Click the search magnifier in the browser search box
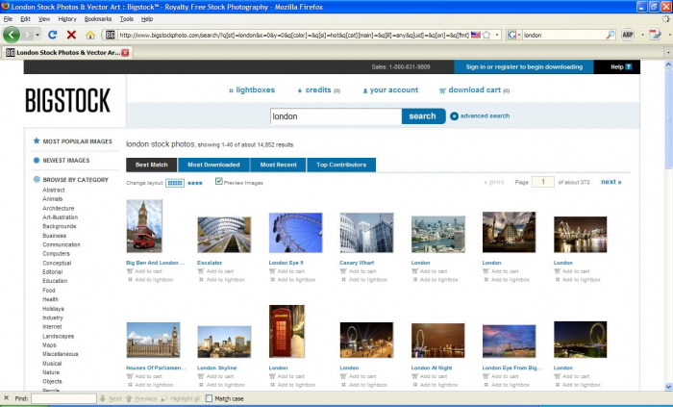673x407 pixels. tap(610, 36)
